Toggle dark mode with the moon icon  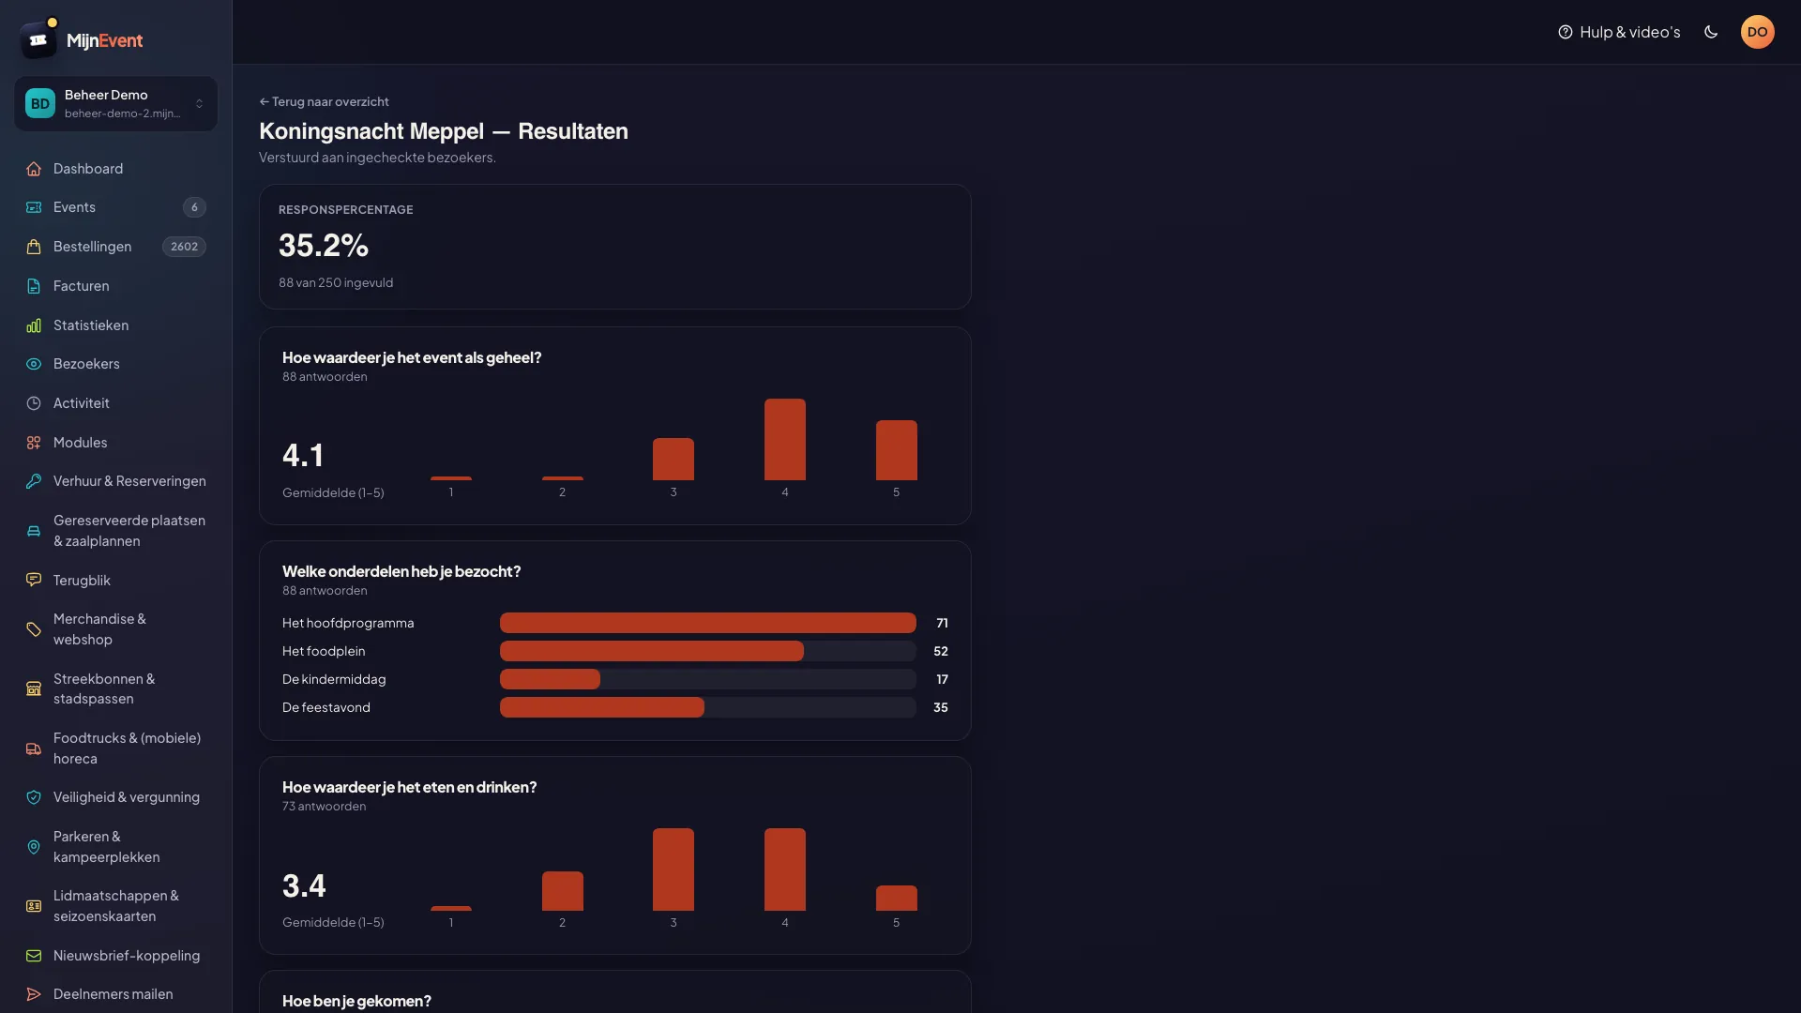click(x=1711, y=32)
